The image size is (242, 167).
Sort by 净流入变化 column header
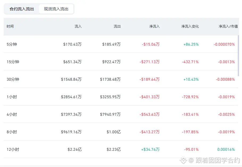190,26
